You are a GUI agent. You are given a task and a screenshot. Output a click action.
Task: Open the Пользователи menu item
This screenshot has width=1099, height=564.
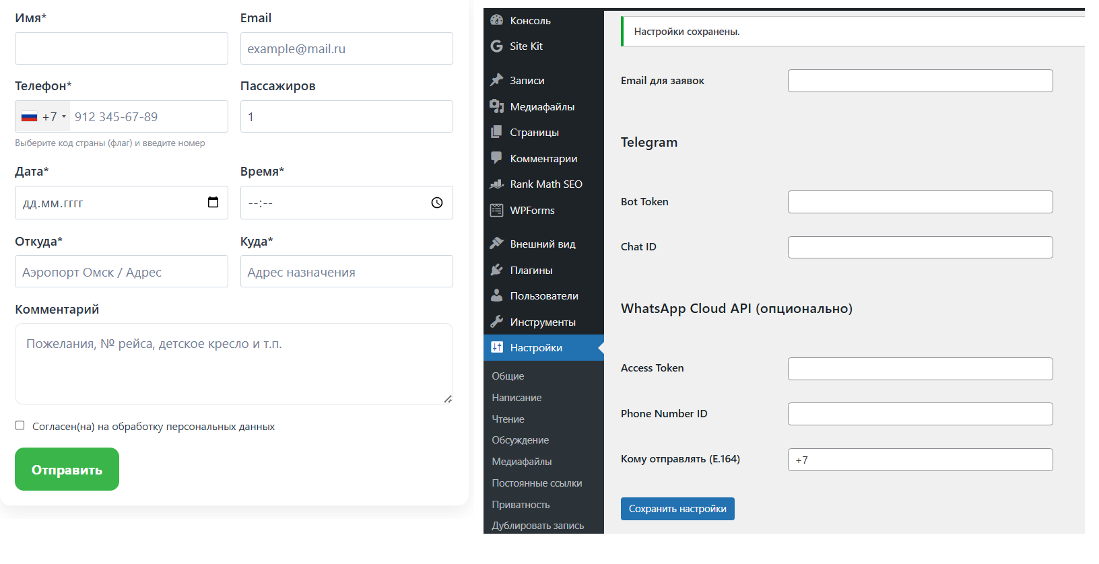(543, 296)
